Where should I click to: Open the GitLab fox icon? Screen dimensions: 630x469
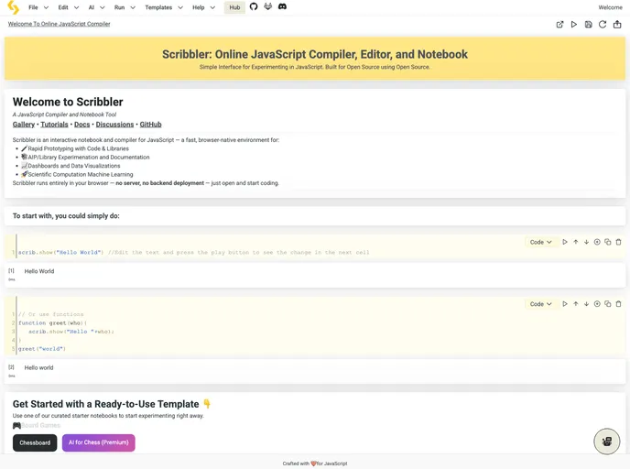[x=268, y=6]
